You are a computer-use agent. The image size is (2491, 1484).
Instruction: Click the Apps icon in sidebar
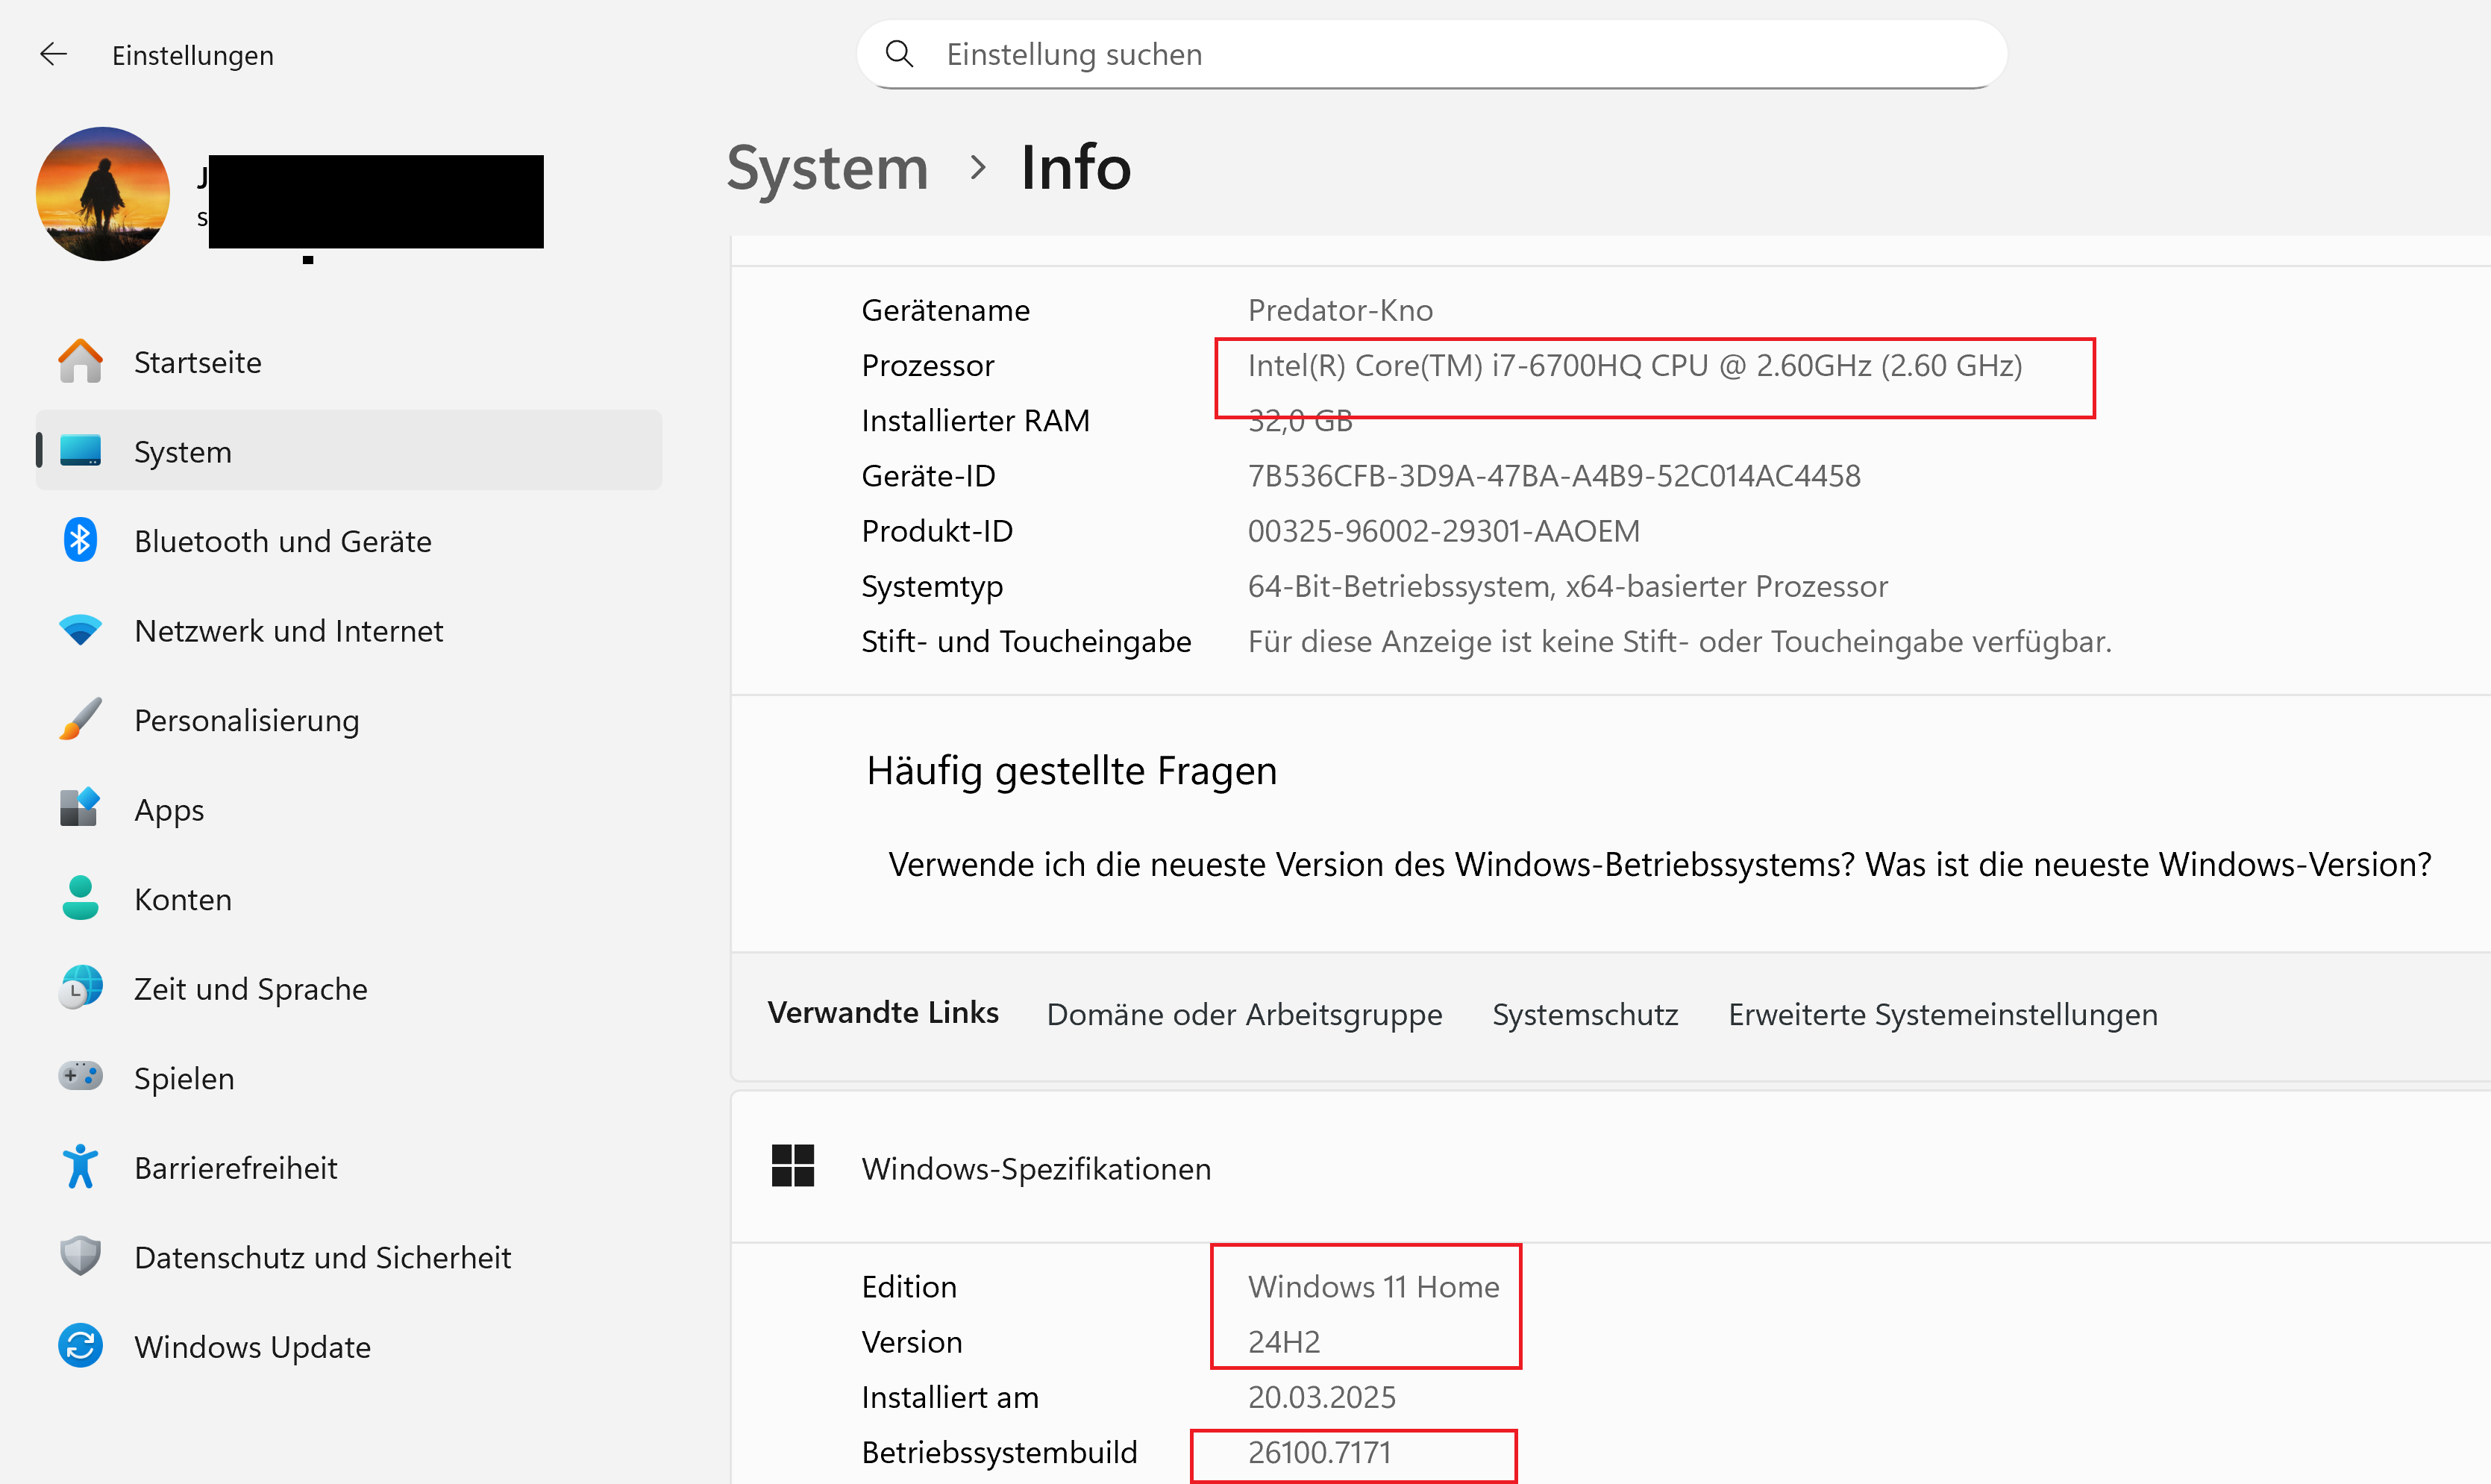click(80, 809)
